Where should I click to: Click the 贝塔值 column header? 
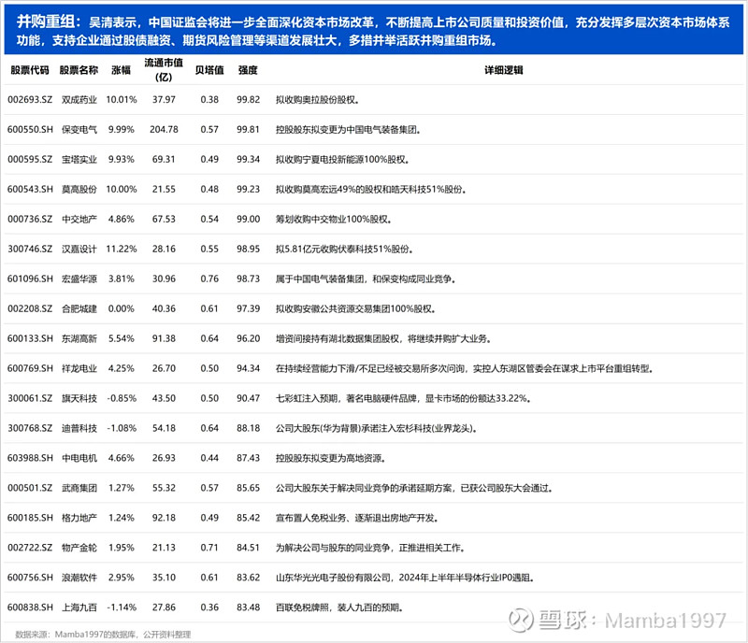coord(209,67)
